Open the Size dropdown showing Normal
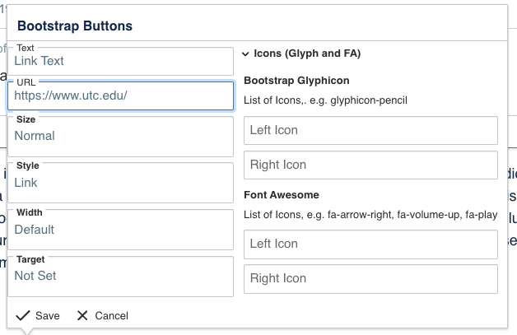Image resolution: width=517 pixels, height=335 pixels. tap(121, 136)
